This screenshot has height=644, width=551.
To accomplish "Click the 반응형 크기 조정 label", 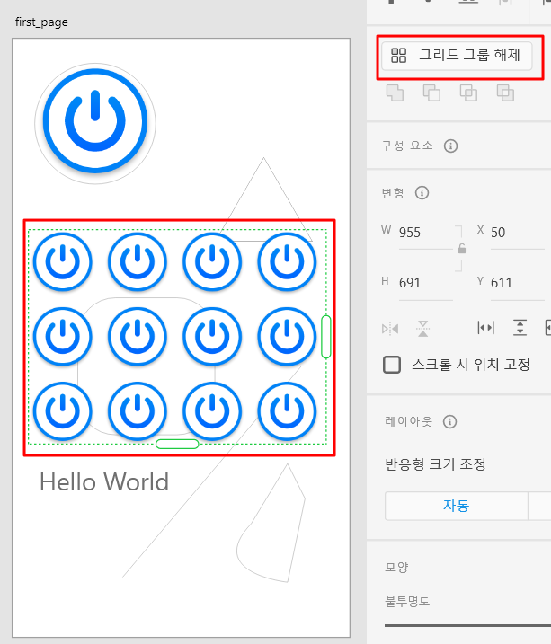I will pos(435,464).
